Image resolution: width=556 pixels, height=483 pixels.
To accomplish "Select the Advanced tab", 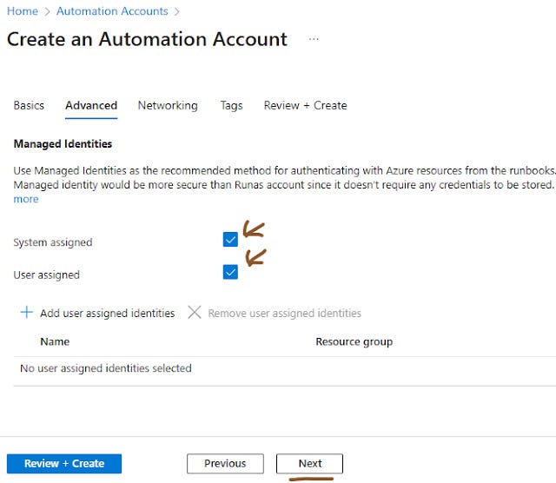I will tap(91, 105).
